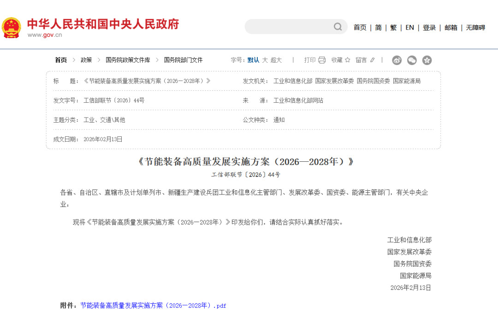Click the search magnifier icon

click(338, 27)
